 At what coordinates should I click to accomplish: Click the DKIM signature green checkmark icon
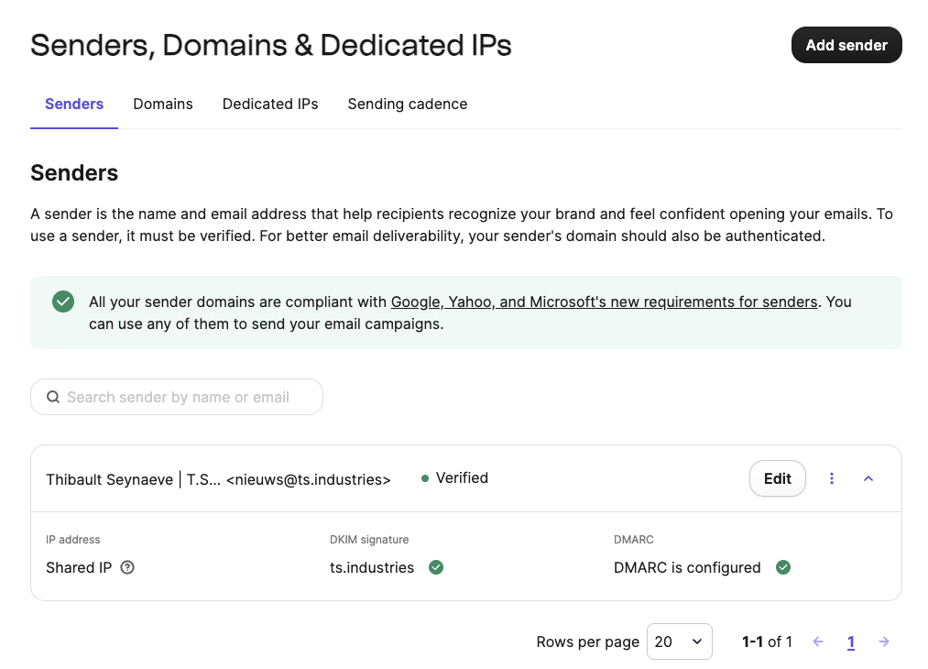coord(436,567)
